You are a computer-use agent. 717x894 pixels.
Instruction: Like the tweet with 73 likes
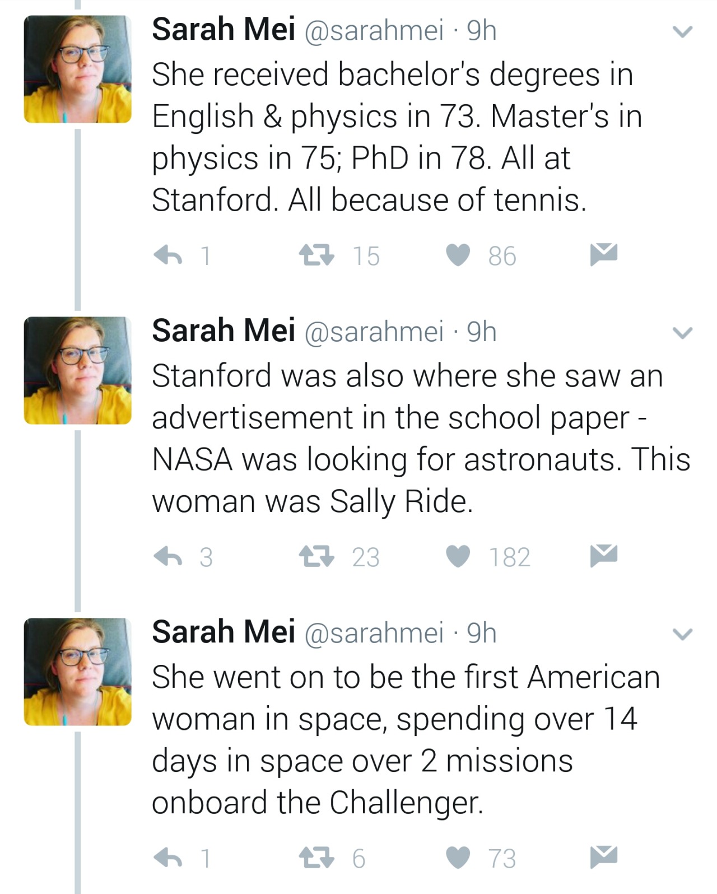click(x=458, y=858)
